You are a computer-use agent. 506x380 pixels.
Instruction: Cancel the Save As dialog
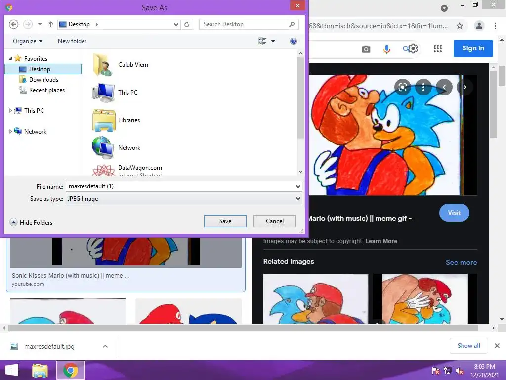275,221
